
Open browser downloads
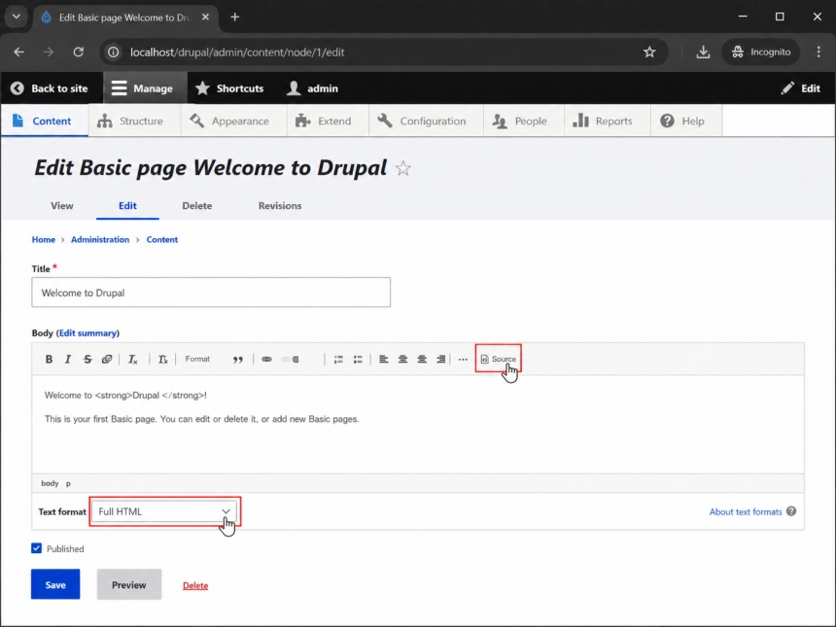(x=703, y=52)
